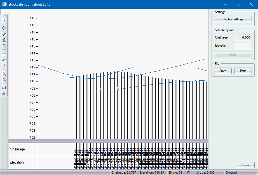
Task: Select the pointer arrow tool
Action: click(x=4, y=20)
